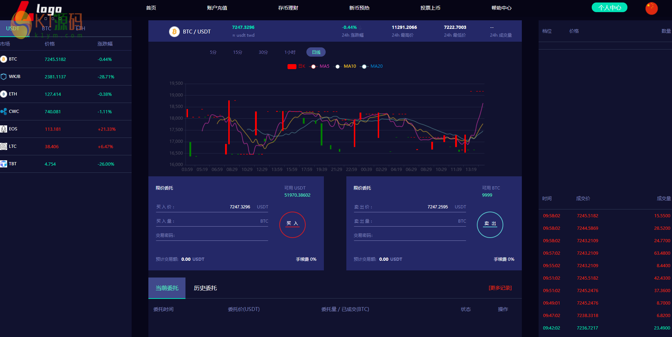This screenshot has height=337, width=672.
Task: Click the EOS coin icon
Action: [x=4, y=129]
